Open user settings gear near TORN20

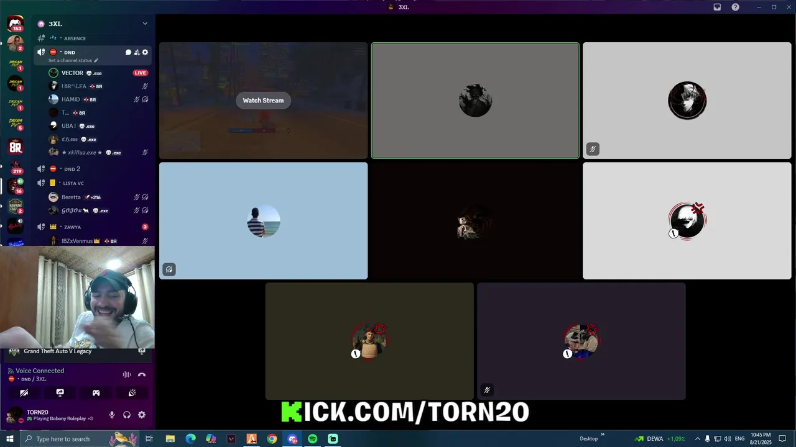click(142, 415)
